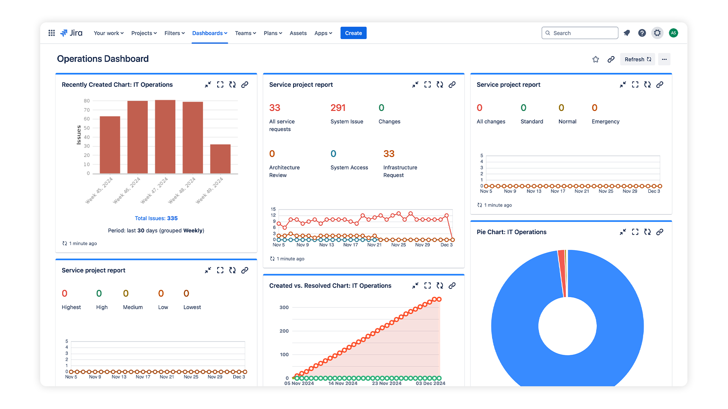
Task: Go to the Assets menu item
Action: pyautogui.click(x=298, y=33)
